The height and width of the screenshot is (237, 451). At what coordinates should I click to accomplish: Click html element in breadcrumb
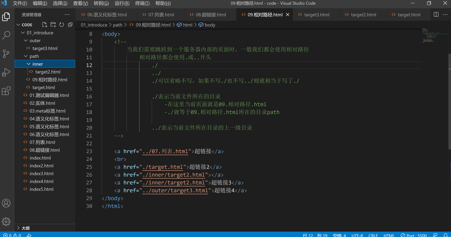click(185, 25)
